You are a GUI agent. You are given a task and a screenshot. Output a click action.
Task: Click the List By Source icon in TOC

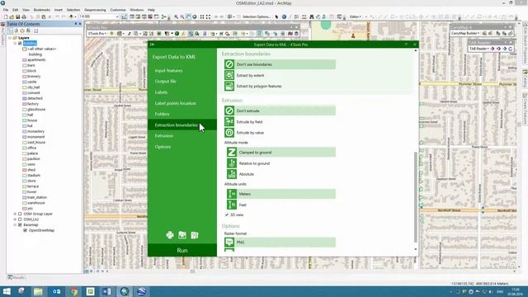(16, 31)
